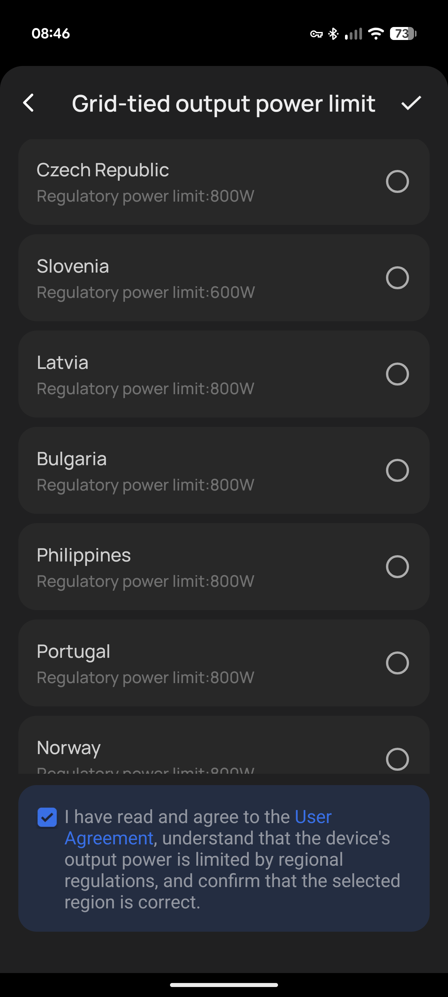Viewport: 448px width, 997px height.
Task: Choose Latvia radio option
Action: click(397, 374)
